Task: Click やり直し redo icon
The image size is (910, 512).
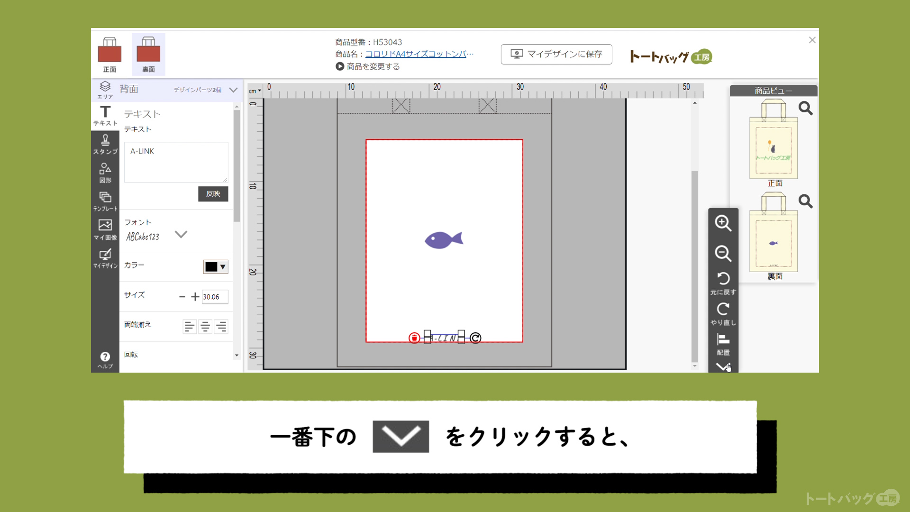Action: pyautogui.click(x=723, y=314)
